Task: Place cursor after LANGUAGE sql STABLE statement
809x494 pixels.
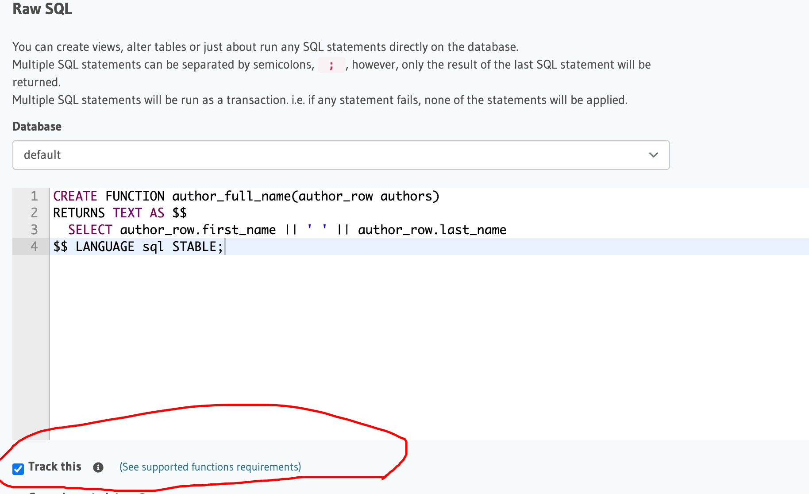Action: click(224, 247)
